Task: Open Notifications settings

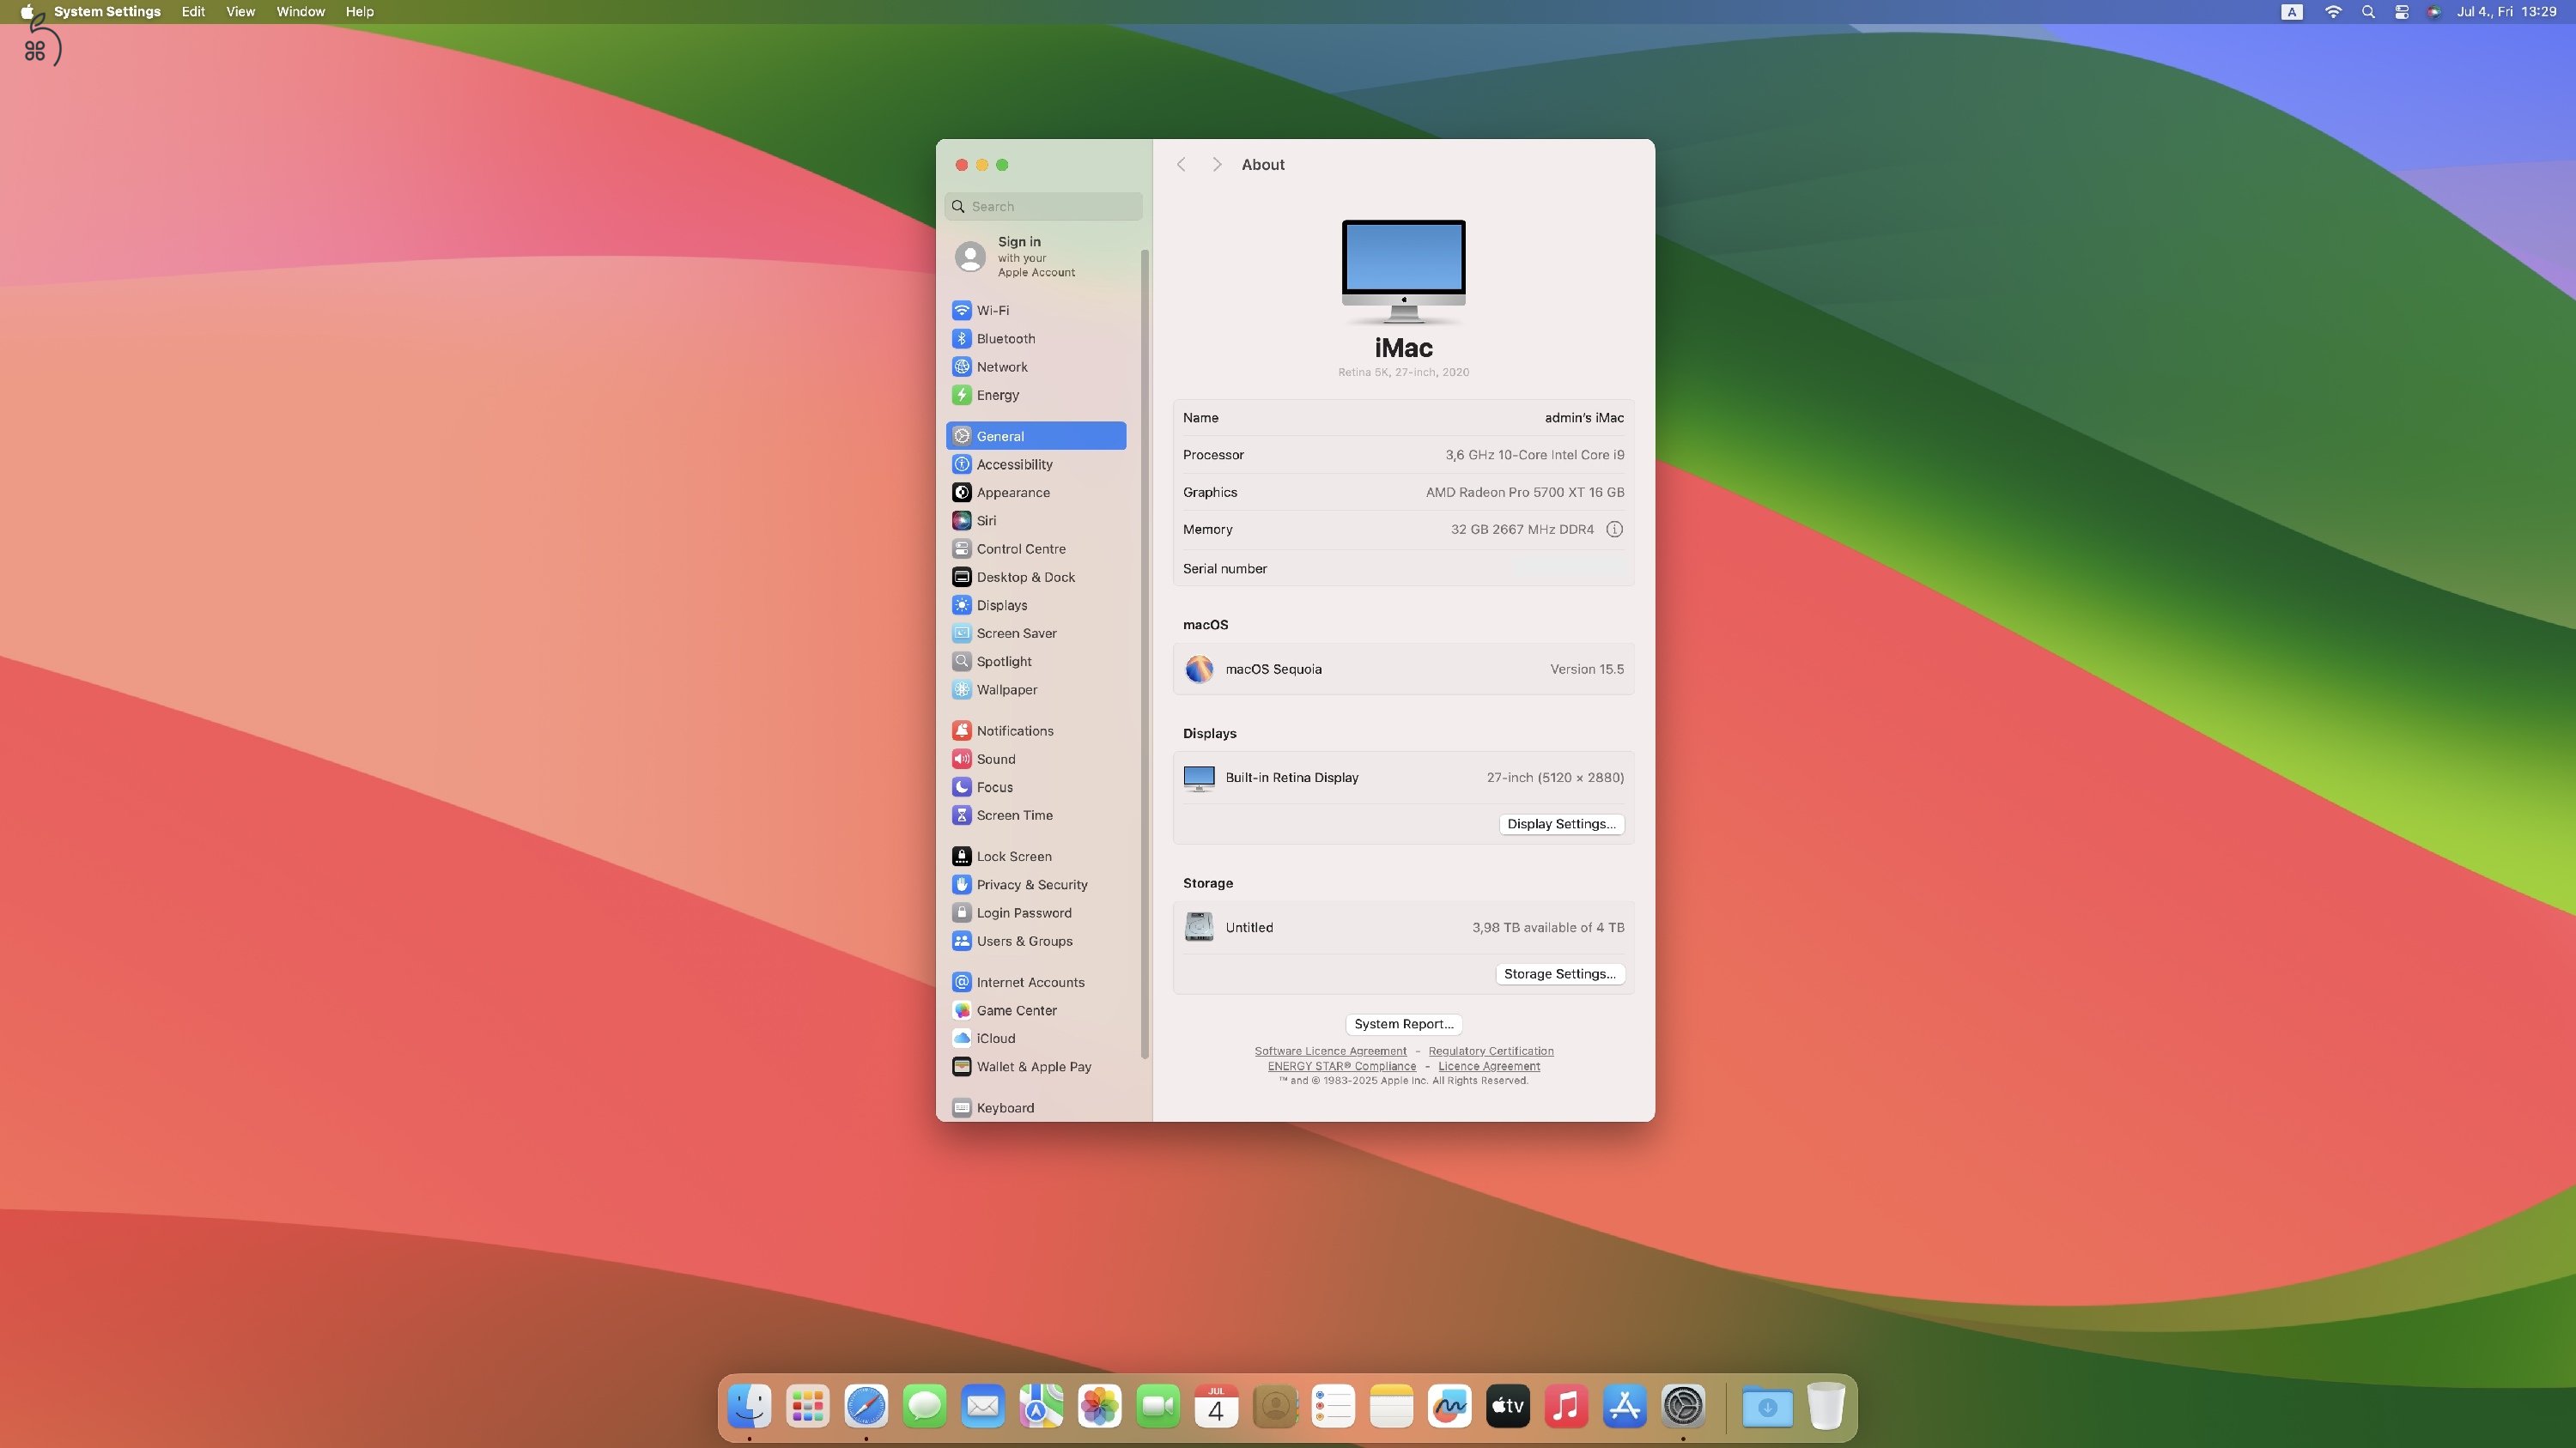Action: (x=1035, y=730)
